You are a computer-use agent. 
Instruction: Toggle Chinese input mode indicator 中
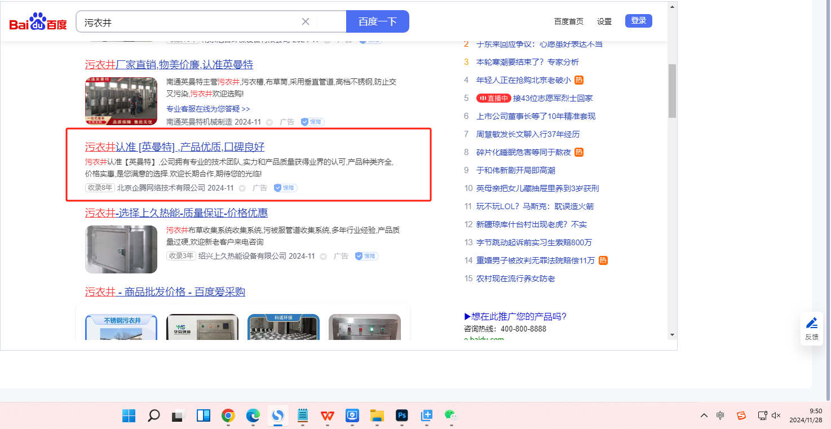click(721, 415)
